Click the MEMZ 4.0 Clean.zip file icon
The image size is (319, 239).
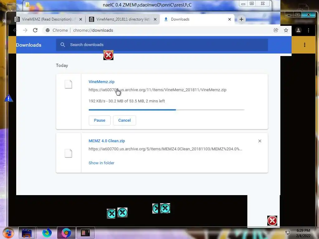[68, 153]
